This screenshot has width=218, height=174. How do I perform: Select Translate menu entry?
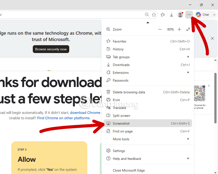pos(148,108)
